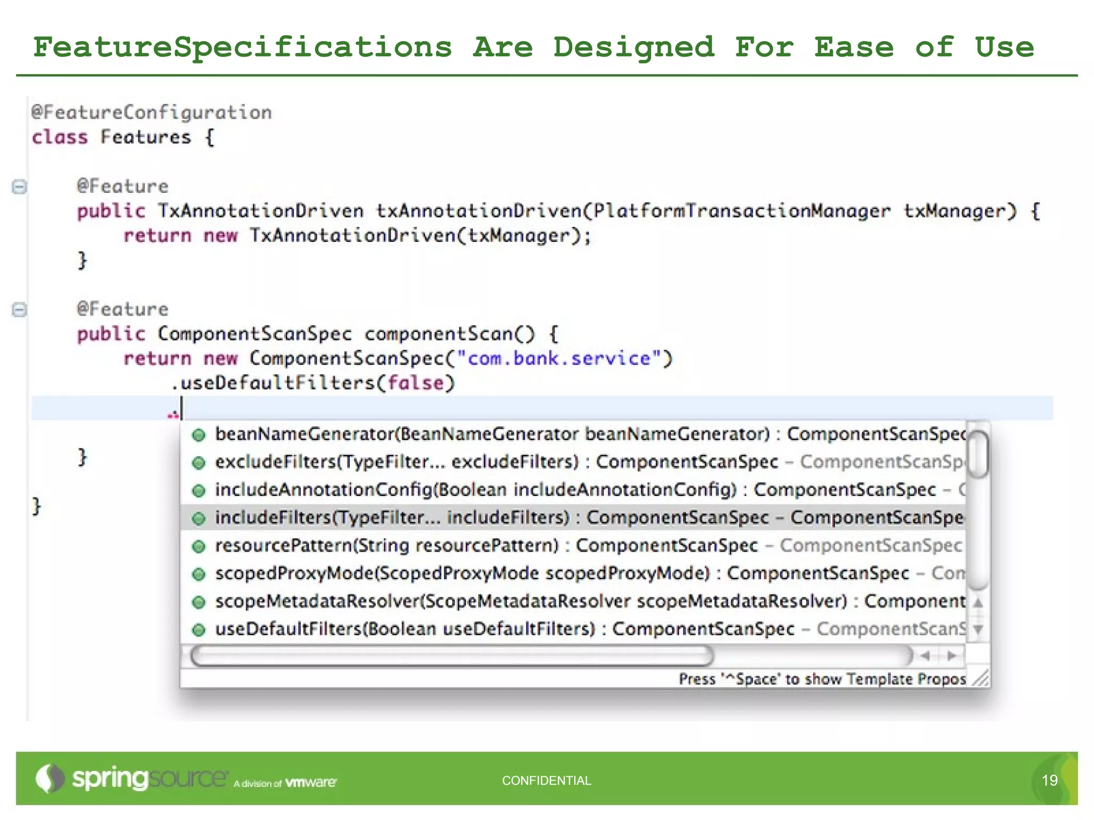Click the green method icon for excludeFilters
1094x820 pixels.
click(199, 463)
